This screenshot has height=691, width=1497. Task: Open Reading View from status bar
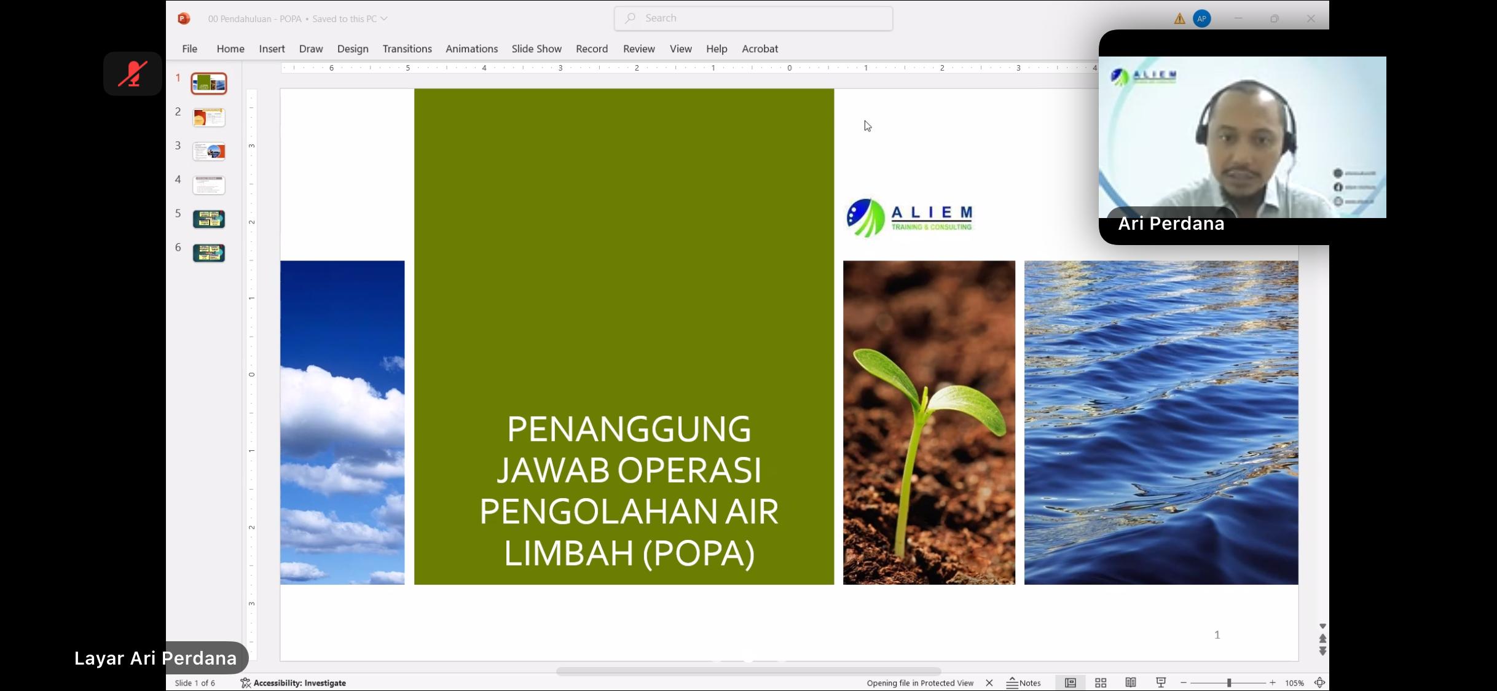1130,682
